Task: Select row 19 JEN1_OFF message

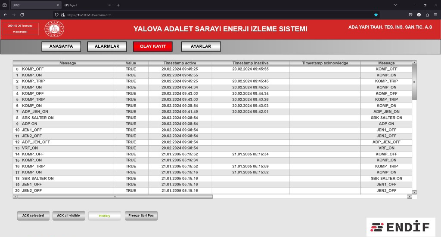Action: click(32, 185)
